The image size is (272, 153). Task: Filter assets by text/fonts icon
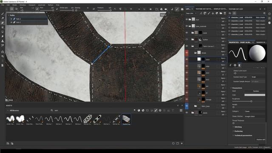(x=173, y=110)
